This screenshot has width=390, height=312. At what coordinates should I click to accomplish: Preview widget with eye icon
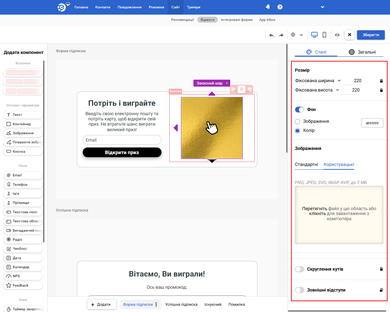(x=337, y=35)
